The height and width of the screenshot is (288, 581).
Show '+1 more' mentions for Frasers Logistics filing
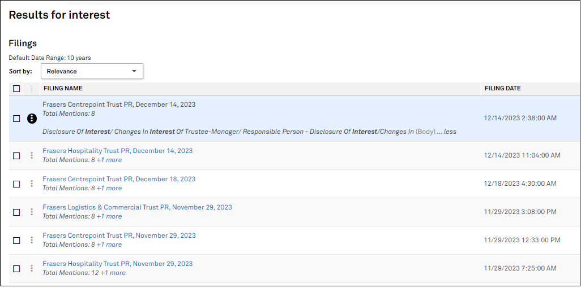pyautogui.click(x=109, y=216)
